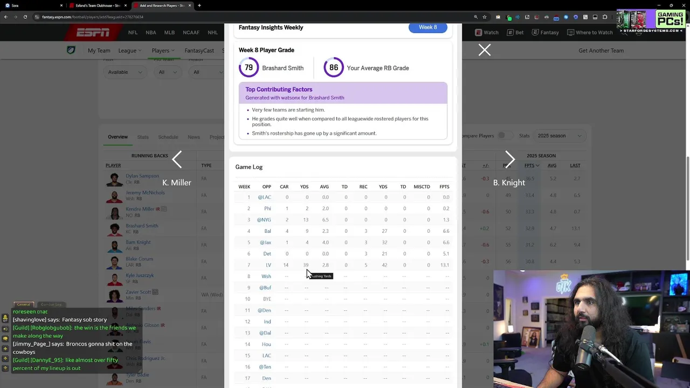Click the browser forward arrow

click(16, 17)
